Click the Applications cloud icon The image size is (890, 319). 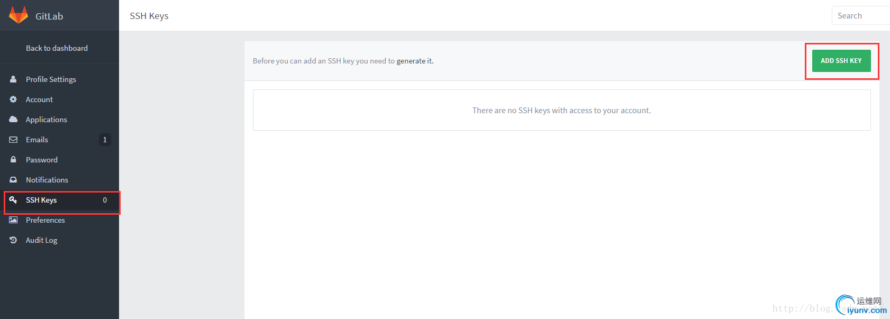tap(13, 119)
